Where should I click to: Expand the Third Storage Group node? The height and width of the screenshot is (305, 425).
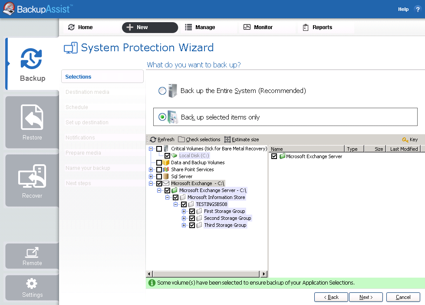coord(184,225)
